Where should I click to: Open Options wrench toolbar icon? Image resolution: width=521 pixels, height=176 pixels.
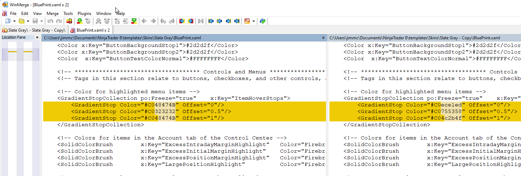(x=247, y=21)
